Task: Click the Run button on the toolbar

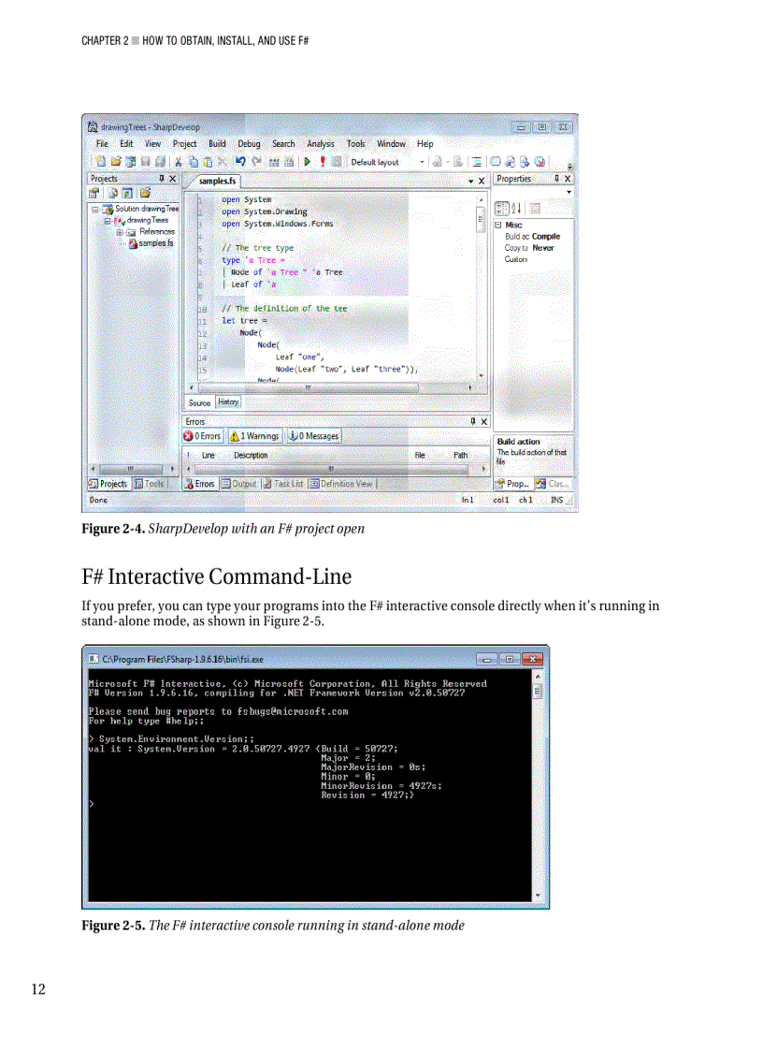Action: (x=308, y=161)
